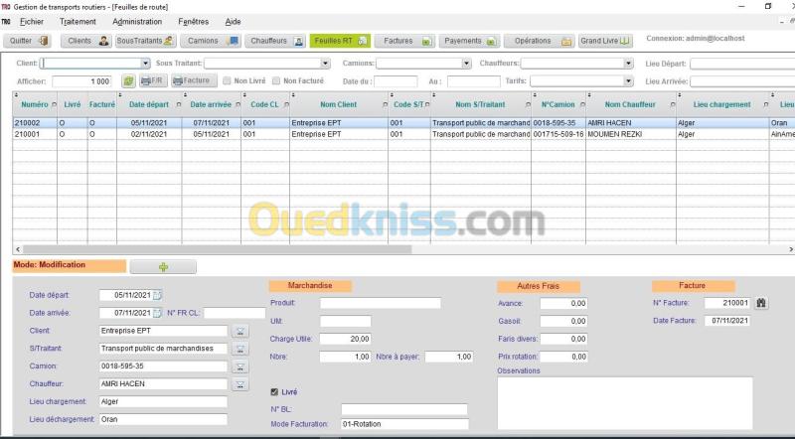This screenshot has height=439, width=795.
Task: Toggle the Non Facturé checkbox
Action: click(x=276, y=80)
